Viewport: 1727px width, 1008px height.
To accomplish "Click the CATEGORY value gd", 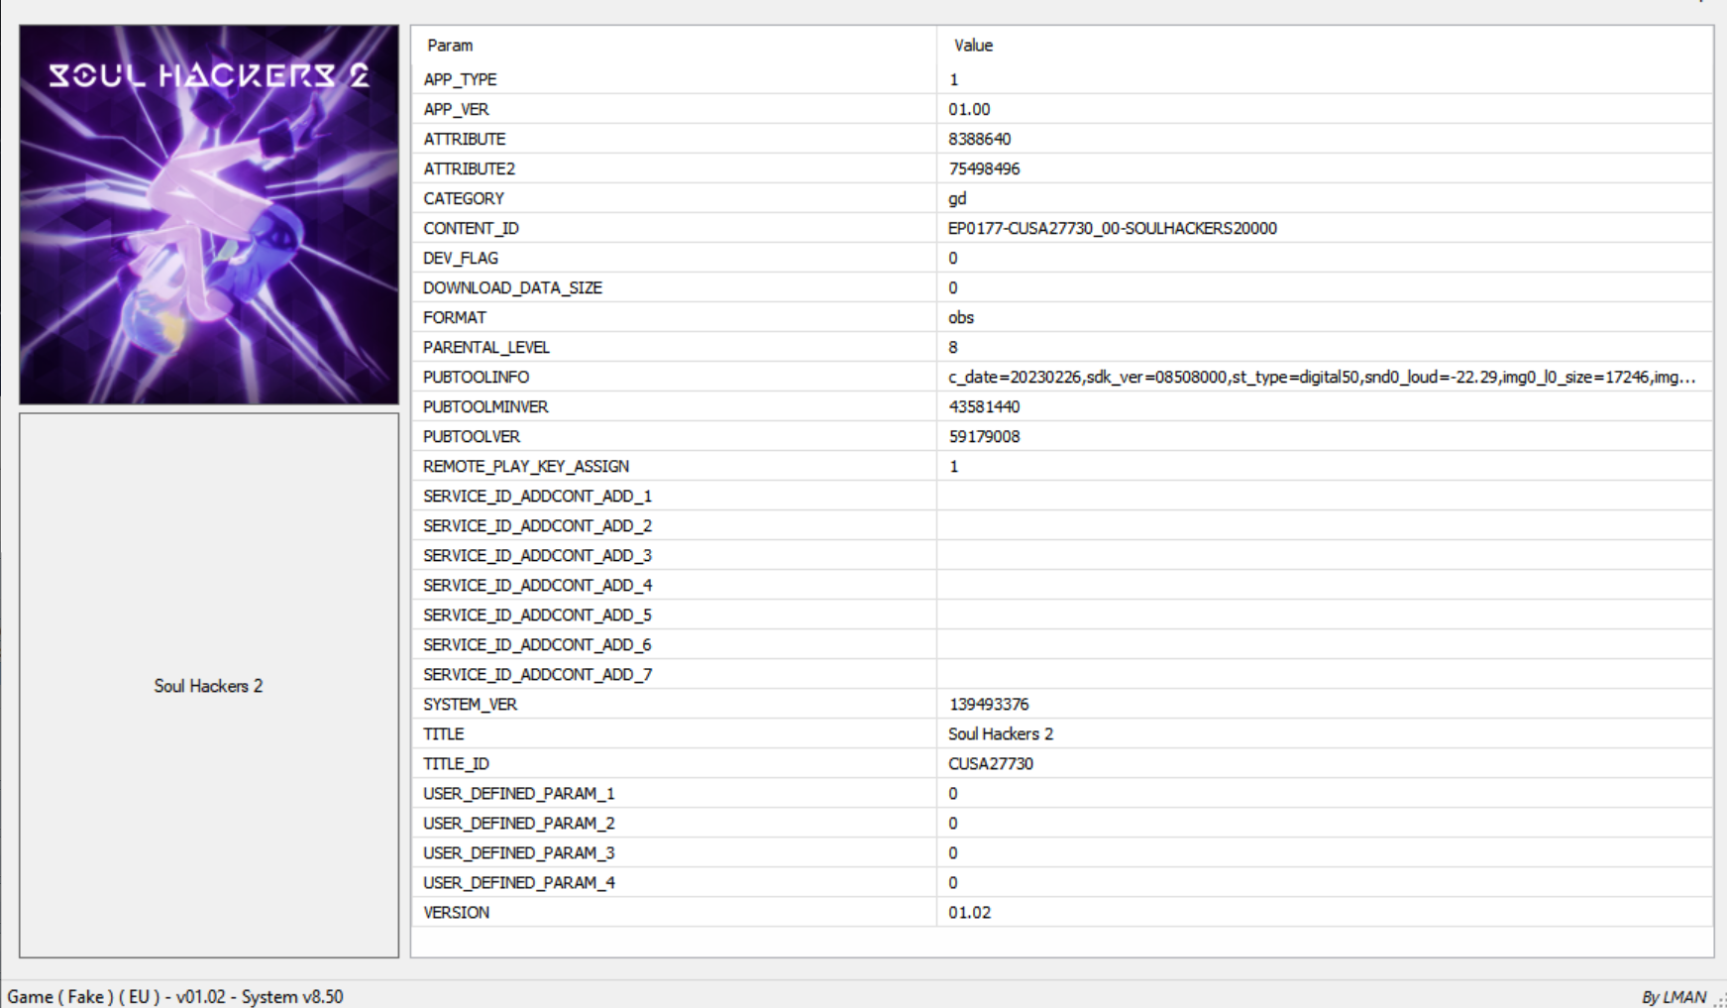I will 957,198.
